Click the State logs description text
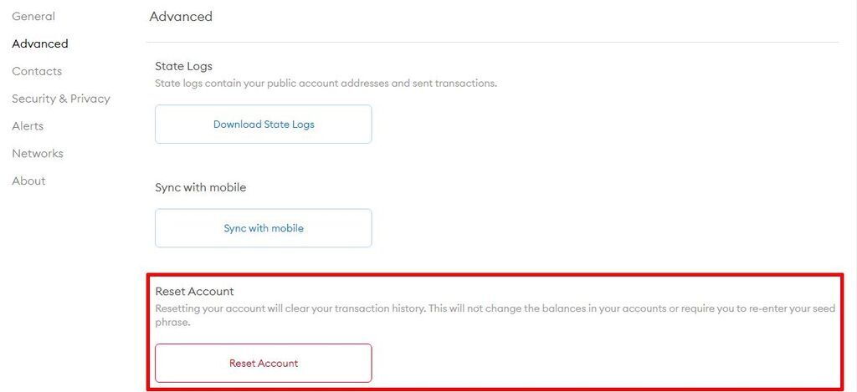The image size is (857, 392). click(x=326, y=84)
